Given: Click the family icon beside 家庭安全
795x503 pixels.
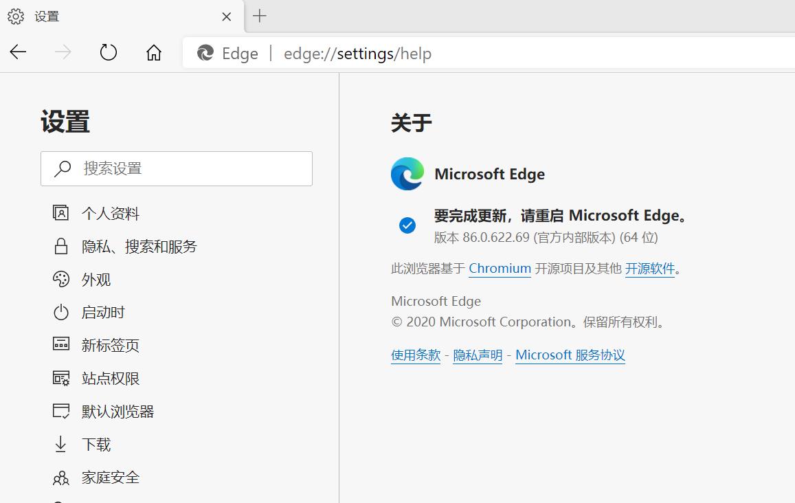Looking at the screenshot, I should pos(61,478).
